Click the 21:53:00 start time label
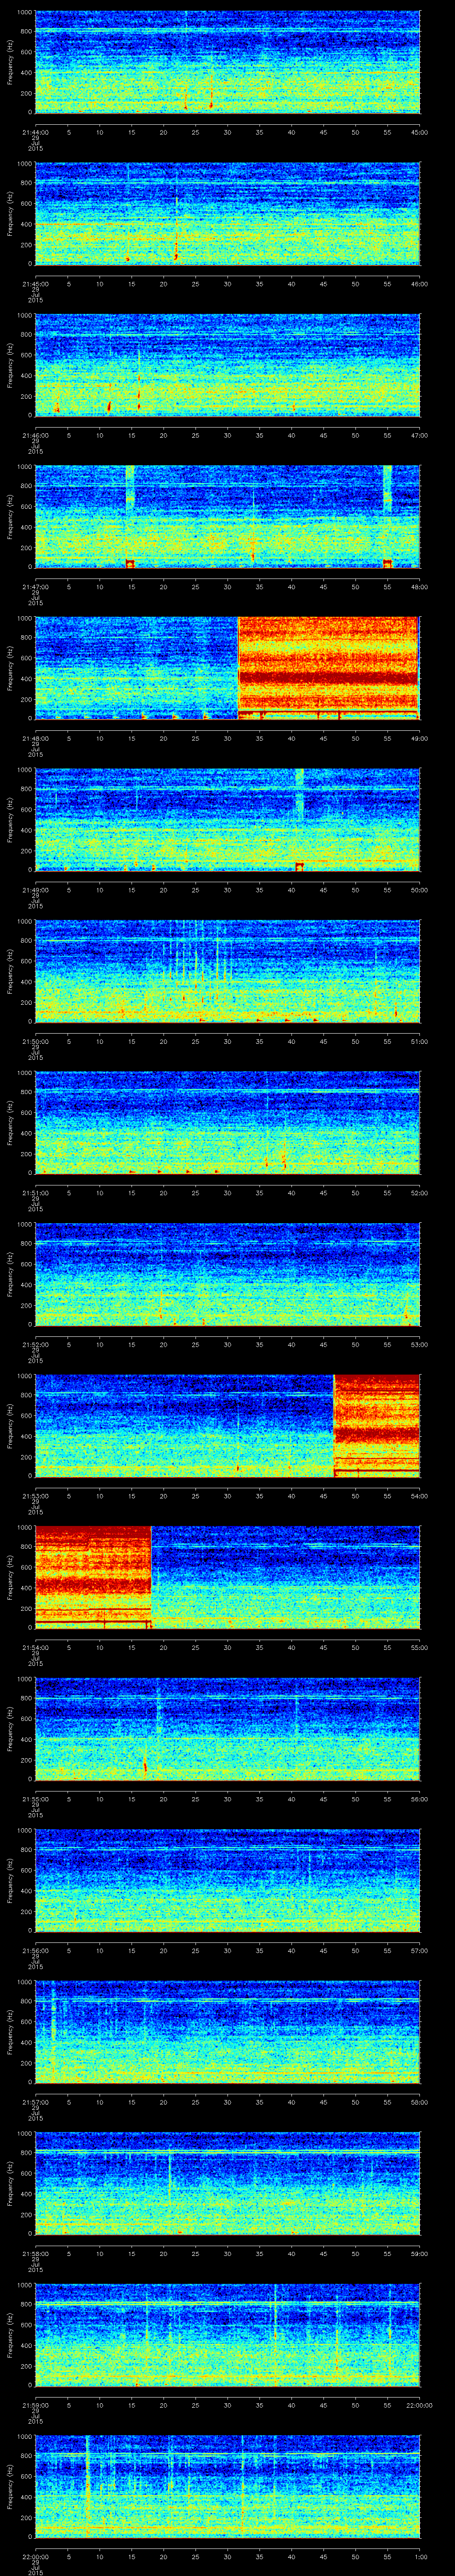 point(35,1496)
